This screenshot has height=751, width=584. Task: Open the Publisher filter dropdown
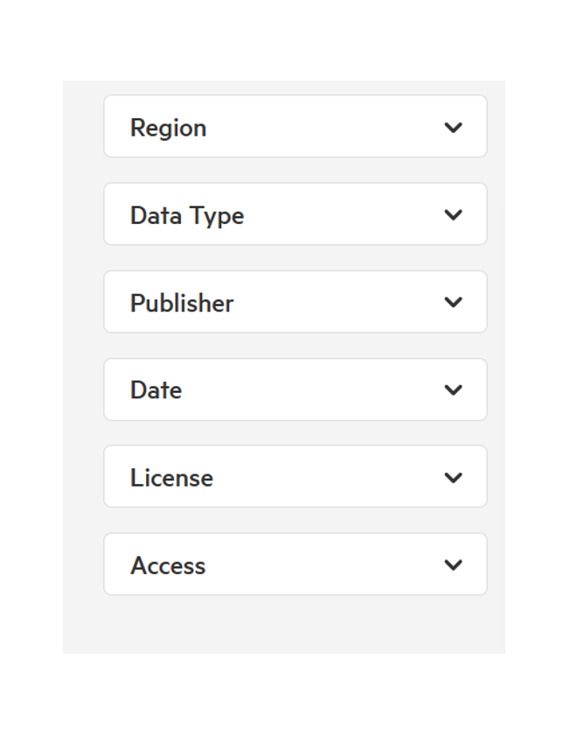295,302
